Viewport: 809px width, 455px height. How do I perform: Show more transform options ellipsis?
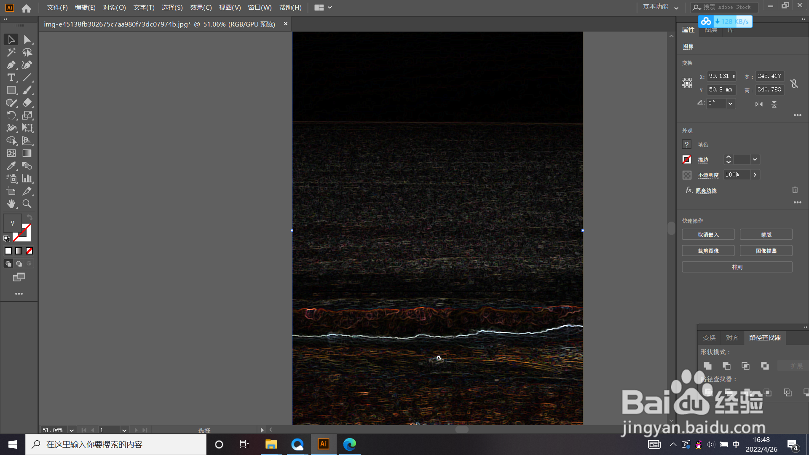point(798,115)
